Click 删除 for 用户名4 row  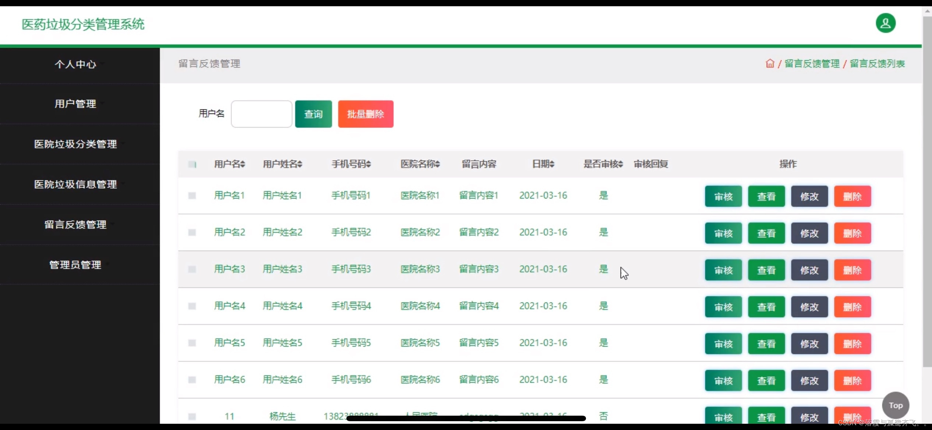[852, 307]
